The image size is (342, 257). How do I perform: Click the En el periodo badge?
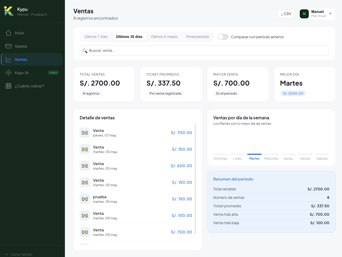(226, 93)
